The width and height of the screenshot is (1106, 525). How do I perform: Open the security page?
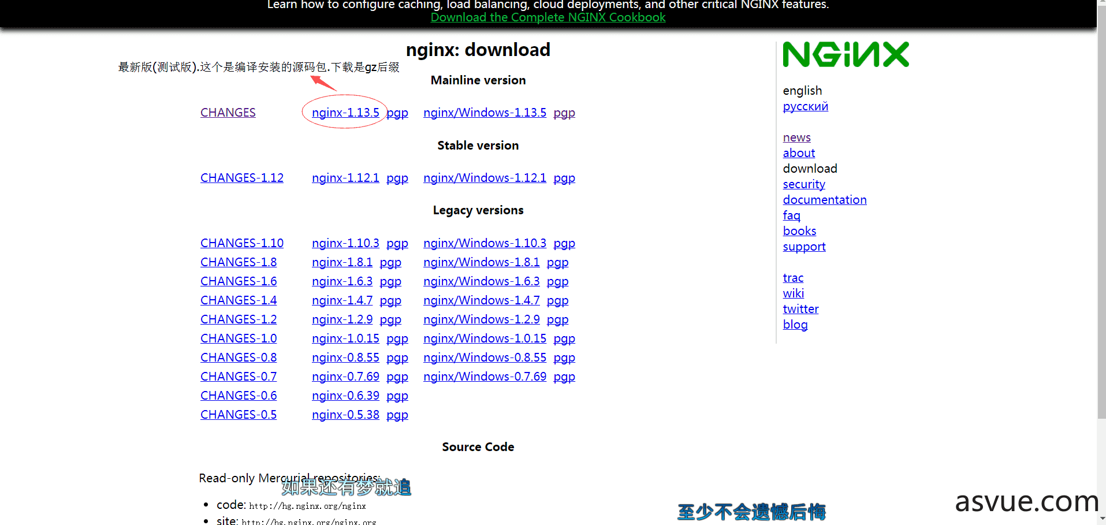point(804,184)
